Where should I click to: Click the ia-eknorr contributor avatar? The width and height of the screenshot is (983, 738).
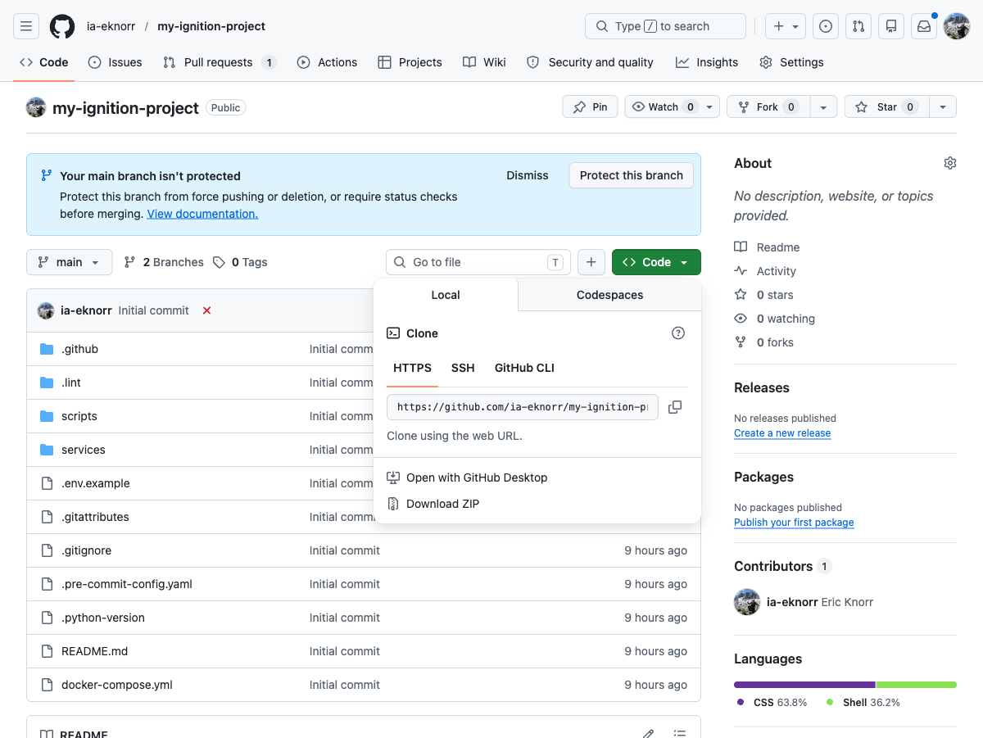click(747, 602)
